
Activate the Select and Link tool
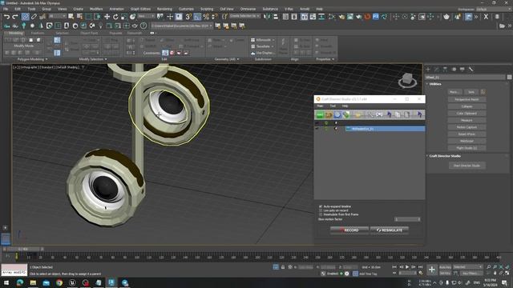25,16
